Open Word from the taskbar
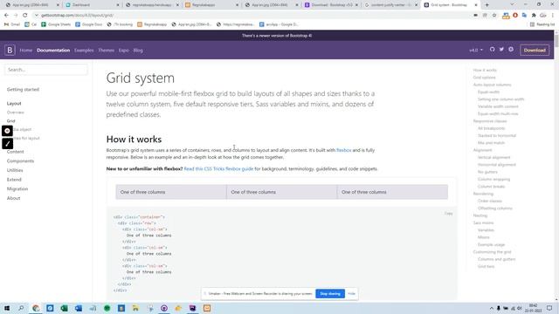This screenshot has width=559, height=314. 79,308
